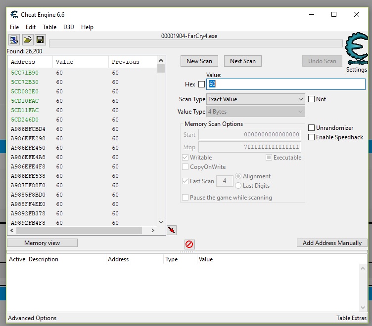Viewport: 372px width, 326px height.
Task: Clear the address list red icon
Action: point(189,244)
